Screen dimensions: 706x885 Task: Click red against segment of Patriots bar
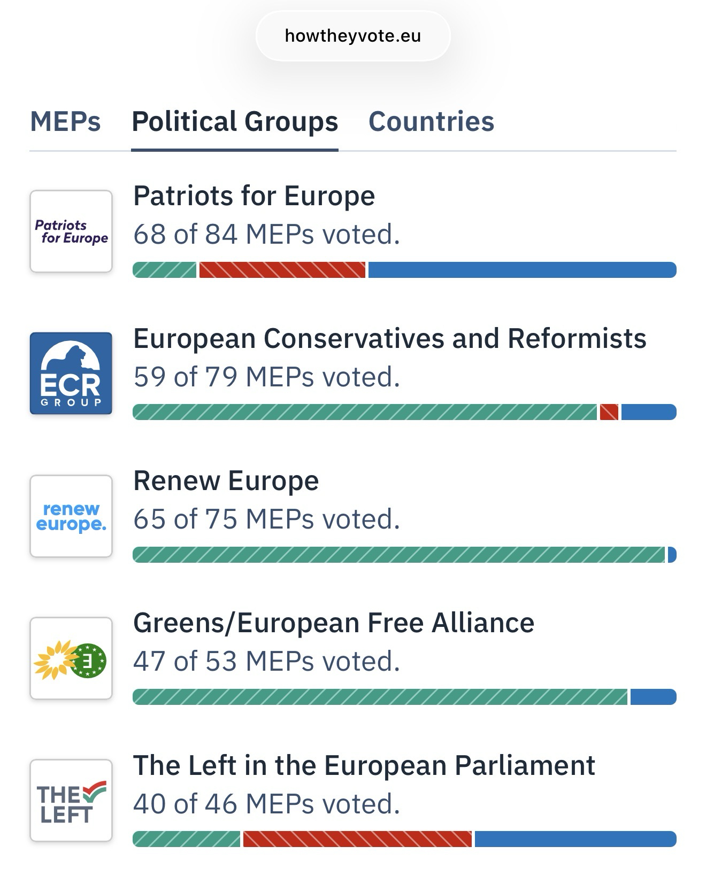coord(282,270)
